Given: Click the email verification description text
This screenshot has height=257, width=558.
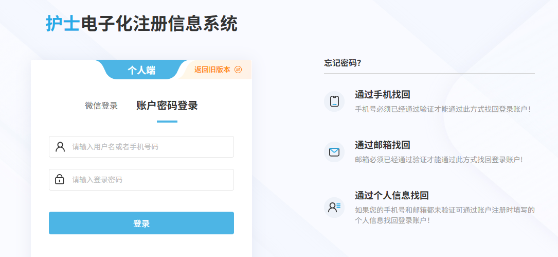Looking at the screenshot, I should point(439,160).
